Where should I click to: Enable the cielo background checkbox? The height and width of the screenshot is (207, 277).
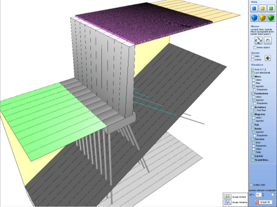coord(253,56)
